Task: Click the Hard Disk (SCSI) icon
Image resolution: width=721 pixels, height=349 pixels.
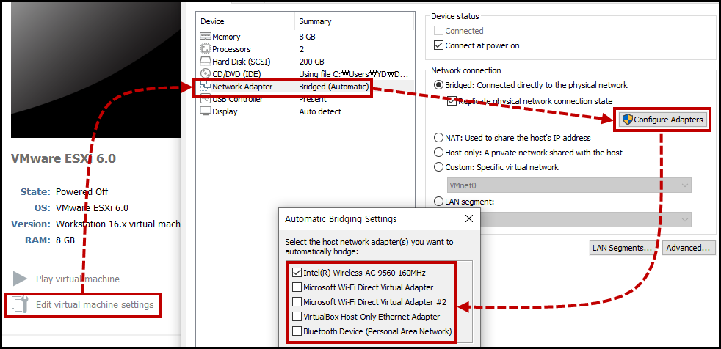Action: 206,62
